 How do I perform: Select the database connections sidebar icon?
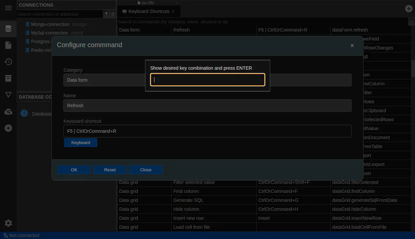coord(8,29)
